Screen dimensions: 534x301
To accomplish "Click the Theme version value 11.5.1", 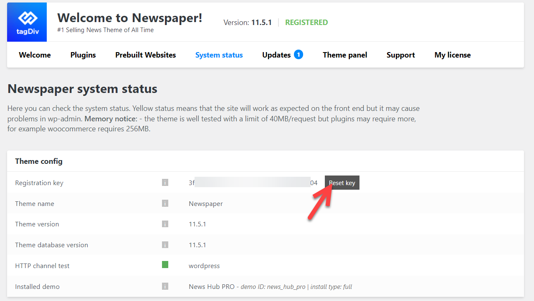I will tap(197, 224).
